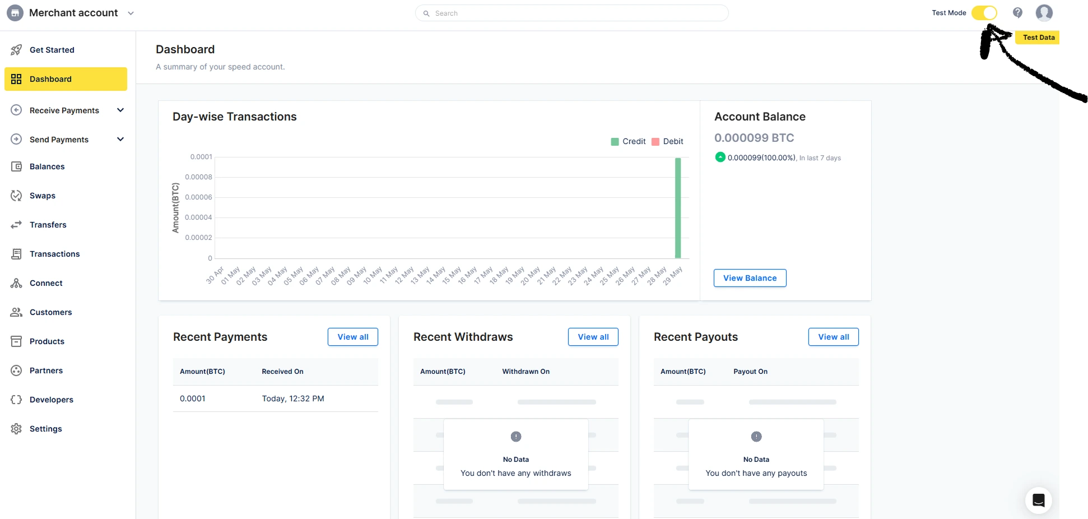Toggle Test Mode switch off
1088x519 pixels.
coord(984,13)
